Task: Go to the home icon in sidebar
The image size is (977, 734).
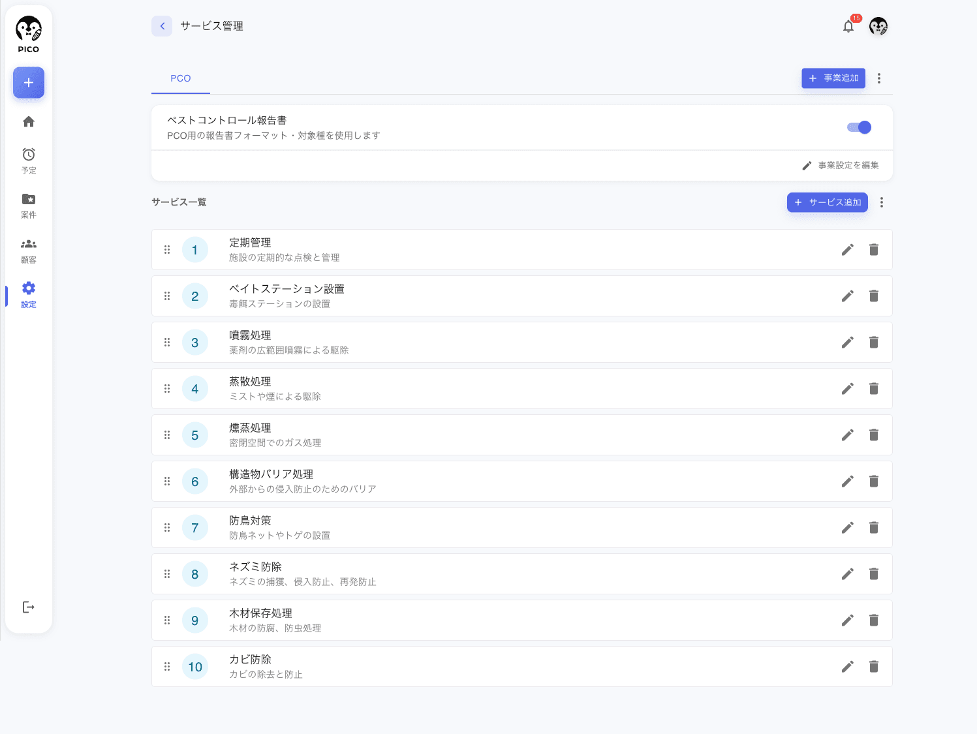Action: point(29,121)
